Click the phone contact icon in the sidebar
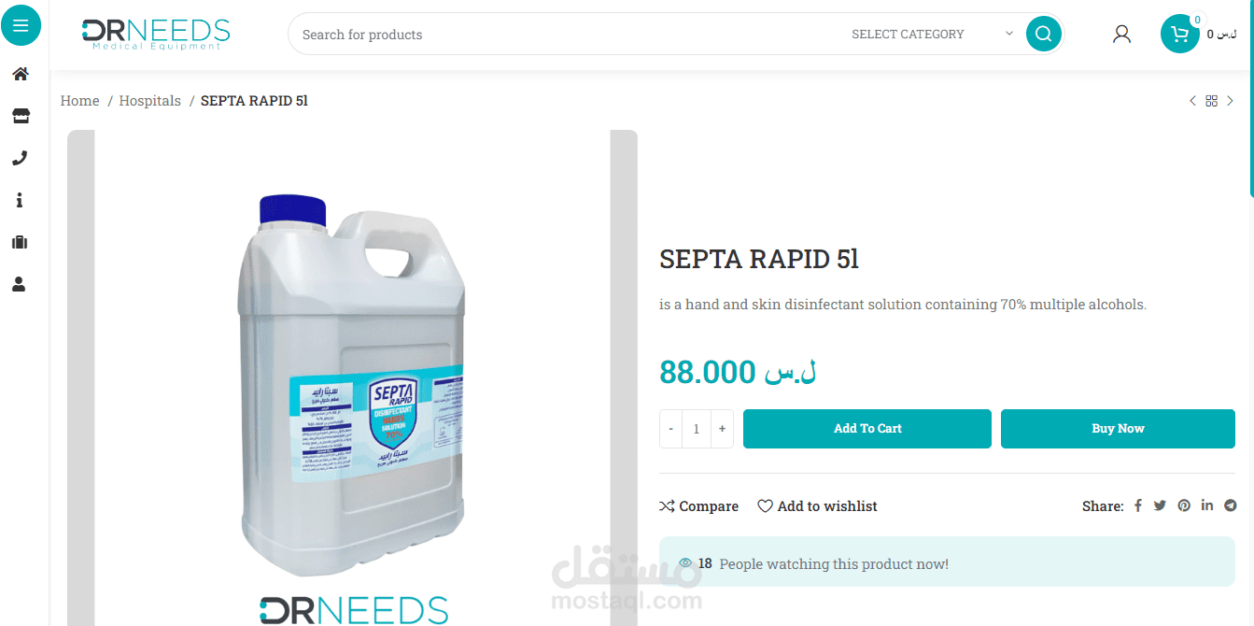The image size is (1254, 626). [x=20, y=158]
